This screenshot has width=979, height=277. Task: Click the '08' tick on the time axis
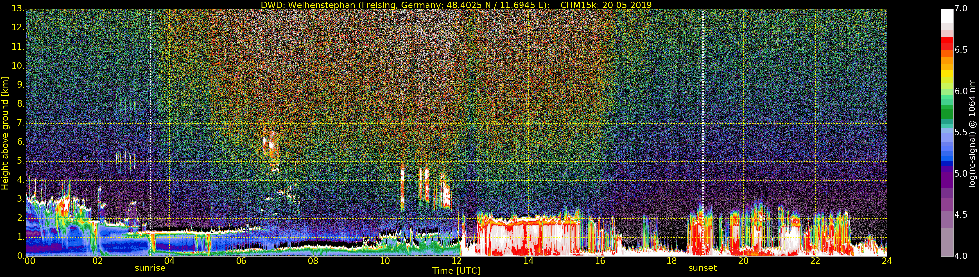(x=313, y=261)
